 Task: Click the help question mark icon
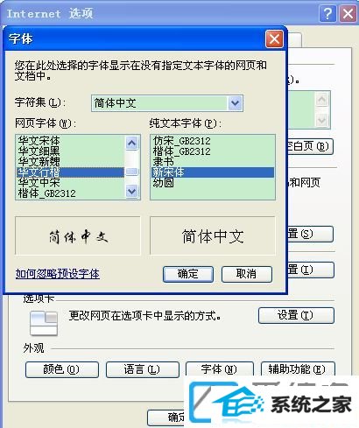pyautogui.click(x=327, y=14)
